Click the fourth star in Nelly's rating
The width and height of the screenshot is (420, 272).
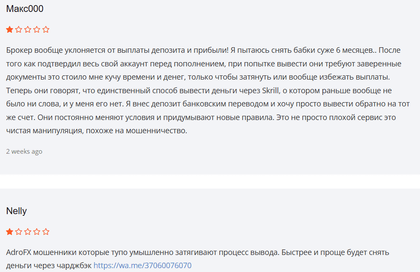click(x=37, y=232)
